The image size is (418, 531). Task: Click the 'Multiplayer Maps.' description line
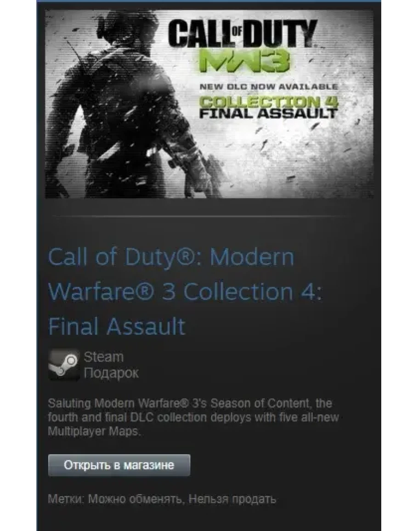point(94,431)
